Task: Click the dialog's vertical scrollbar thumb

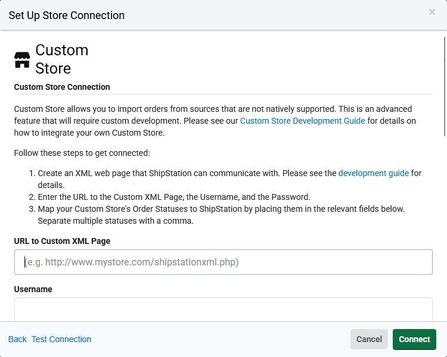Action: pyautogui.click(x=444, y=86)
